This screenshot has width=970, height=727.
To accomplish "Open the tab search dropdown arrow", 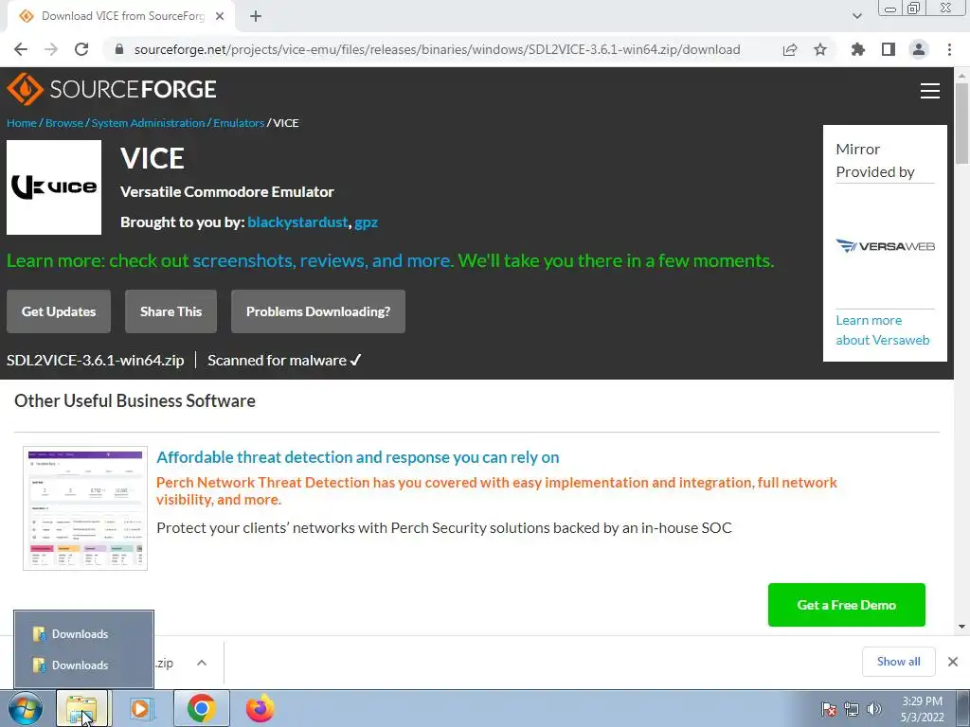I will coord(856,16).
